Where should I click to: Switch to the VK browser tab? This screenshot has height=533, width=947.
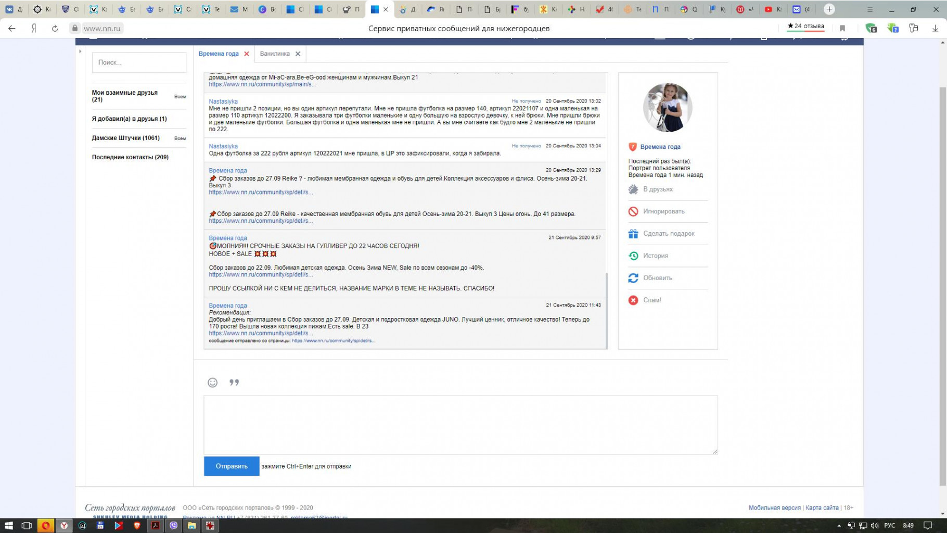tap(14, 9)
